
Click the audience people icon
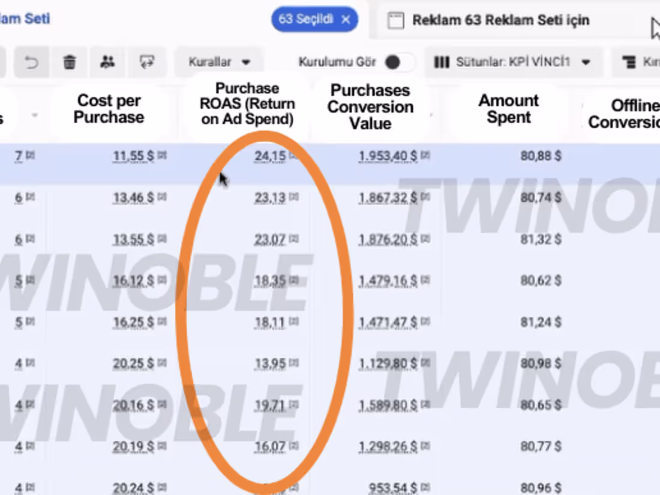coord(108,62)
